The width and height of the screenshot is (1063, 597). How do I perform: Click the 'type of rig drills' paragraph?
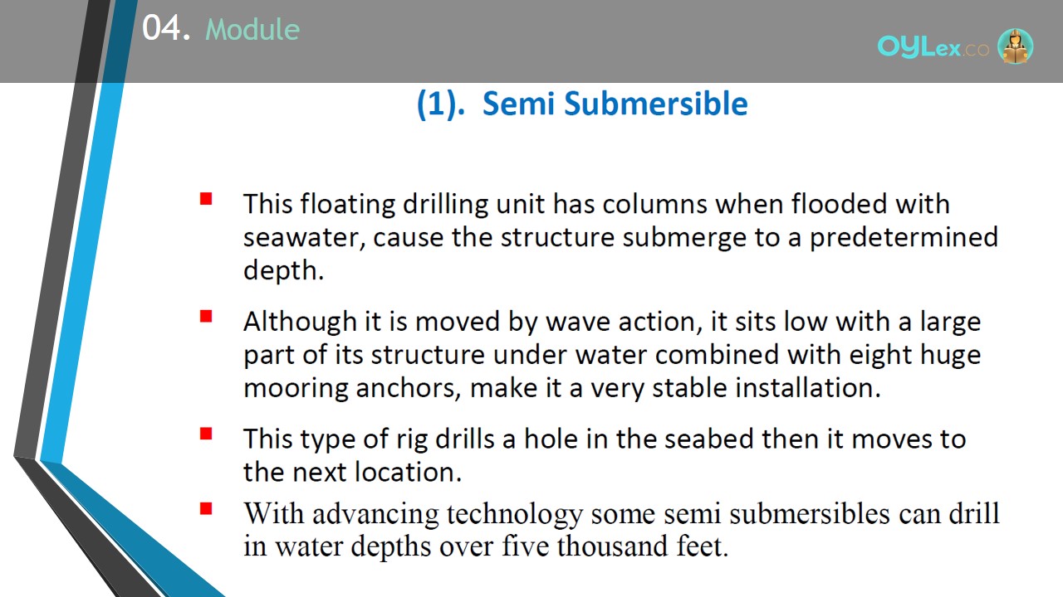coord(605,454)
